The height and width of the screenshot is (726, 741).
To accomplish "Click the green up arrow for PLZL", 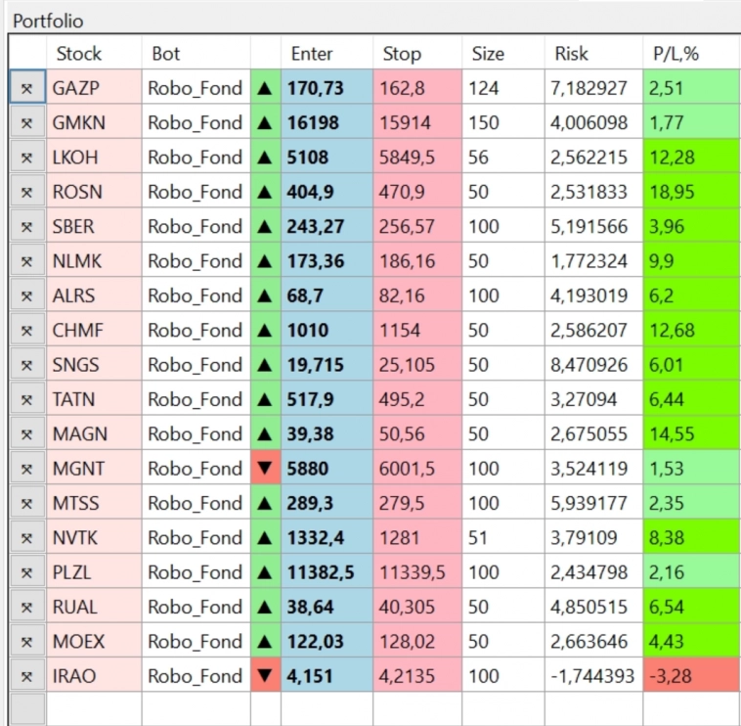I will click(265, 572).
